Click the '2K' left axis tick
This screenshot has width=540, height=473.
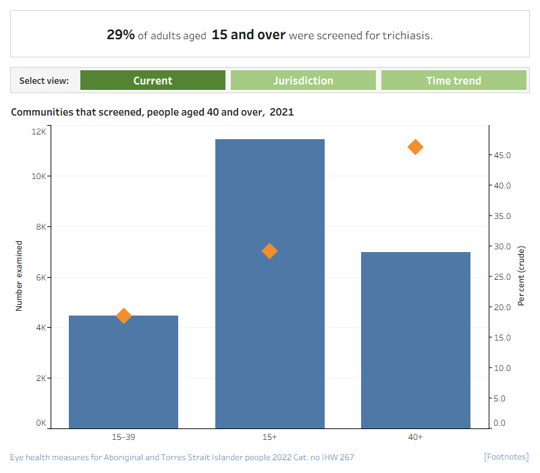[41, 378]
